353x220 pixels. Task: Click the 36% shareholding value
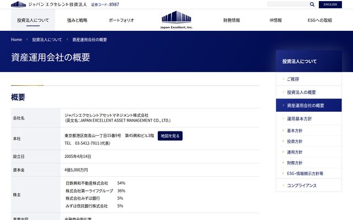pos(121,191)
